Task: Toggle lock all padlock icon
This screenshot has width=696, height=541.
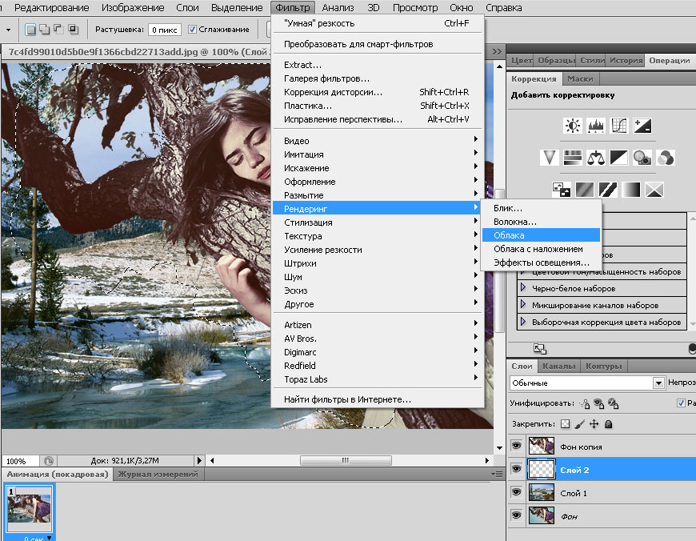Action: click(609, 424)
